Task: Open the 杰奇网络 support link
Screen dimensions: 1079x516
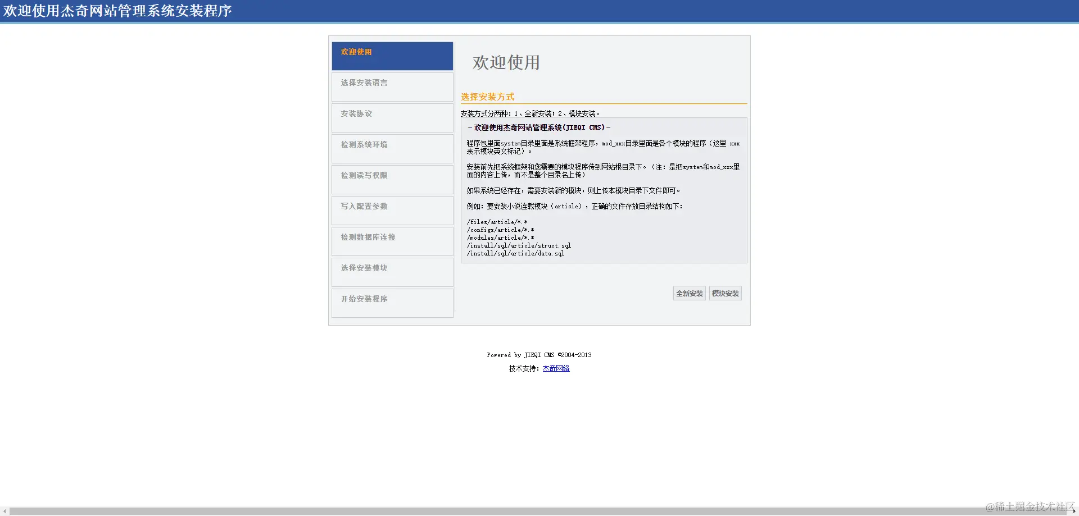Action: click(556, 368)
